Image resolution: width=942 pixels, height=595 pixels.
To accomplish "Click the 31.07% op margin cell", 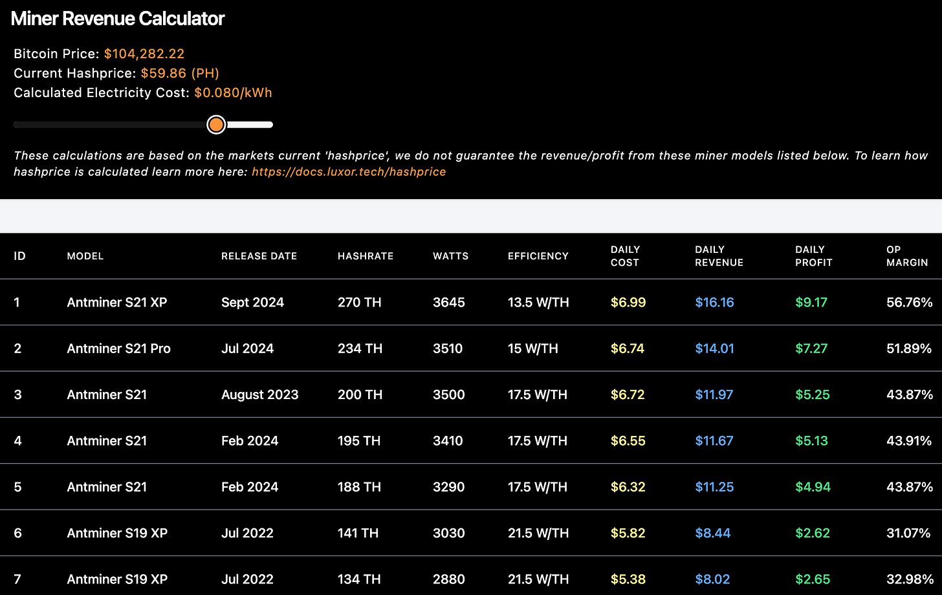I will [909, 534].
